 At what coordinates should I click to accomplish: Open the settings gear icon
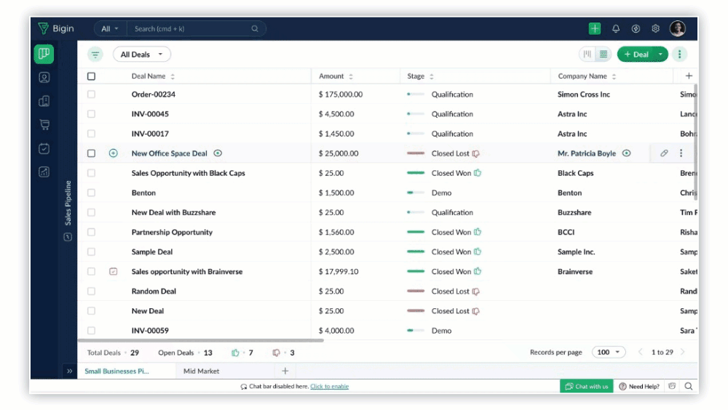point(656,29)
